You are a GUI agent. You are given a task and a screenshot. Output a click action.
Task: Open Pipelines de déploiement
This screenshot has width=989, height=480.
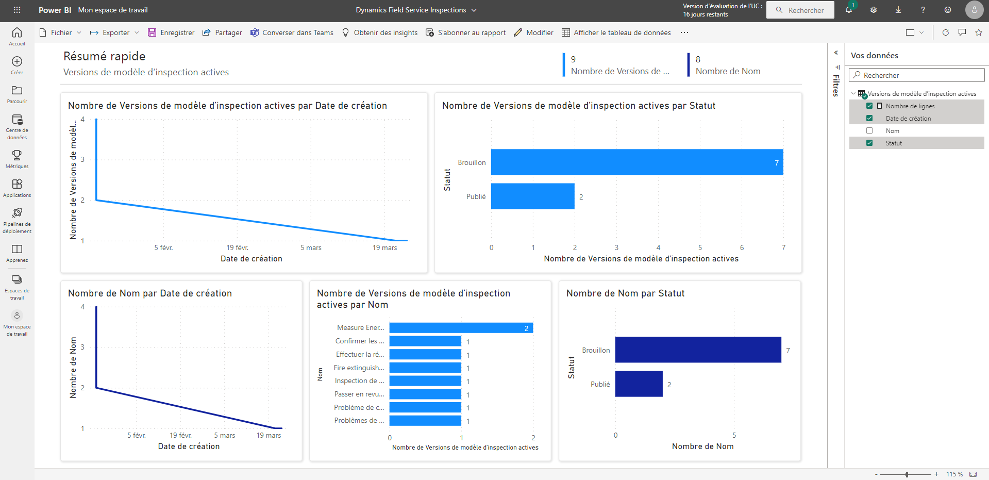point(17,221)
